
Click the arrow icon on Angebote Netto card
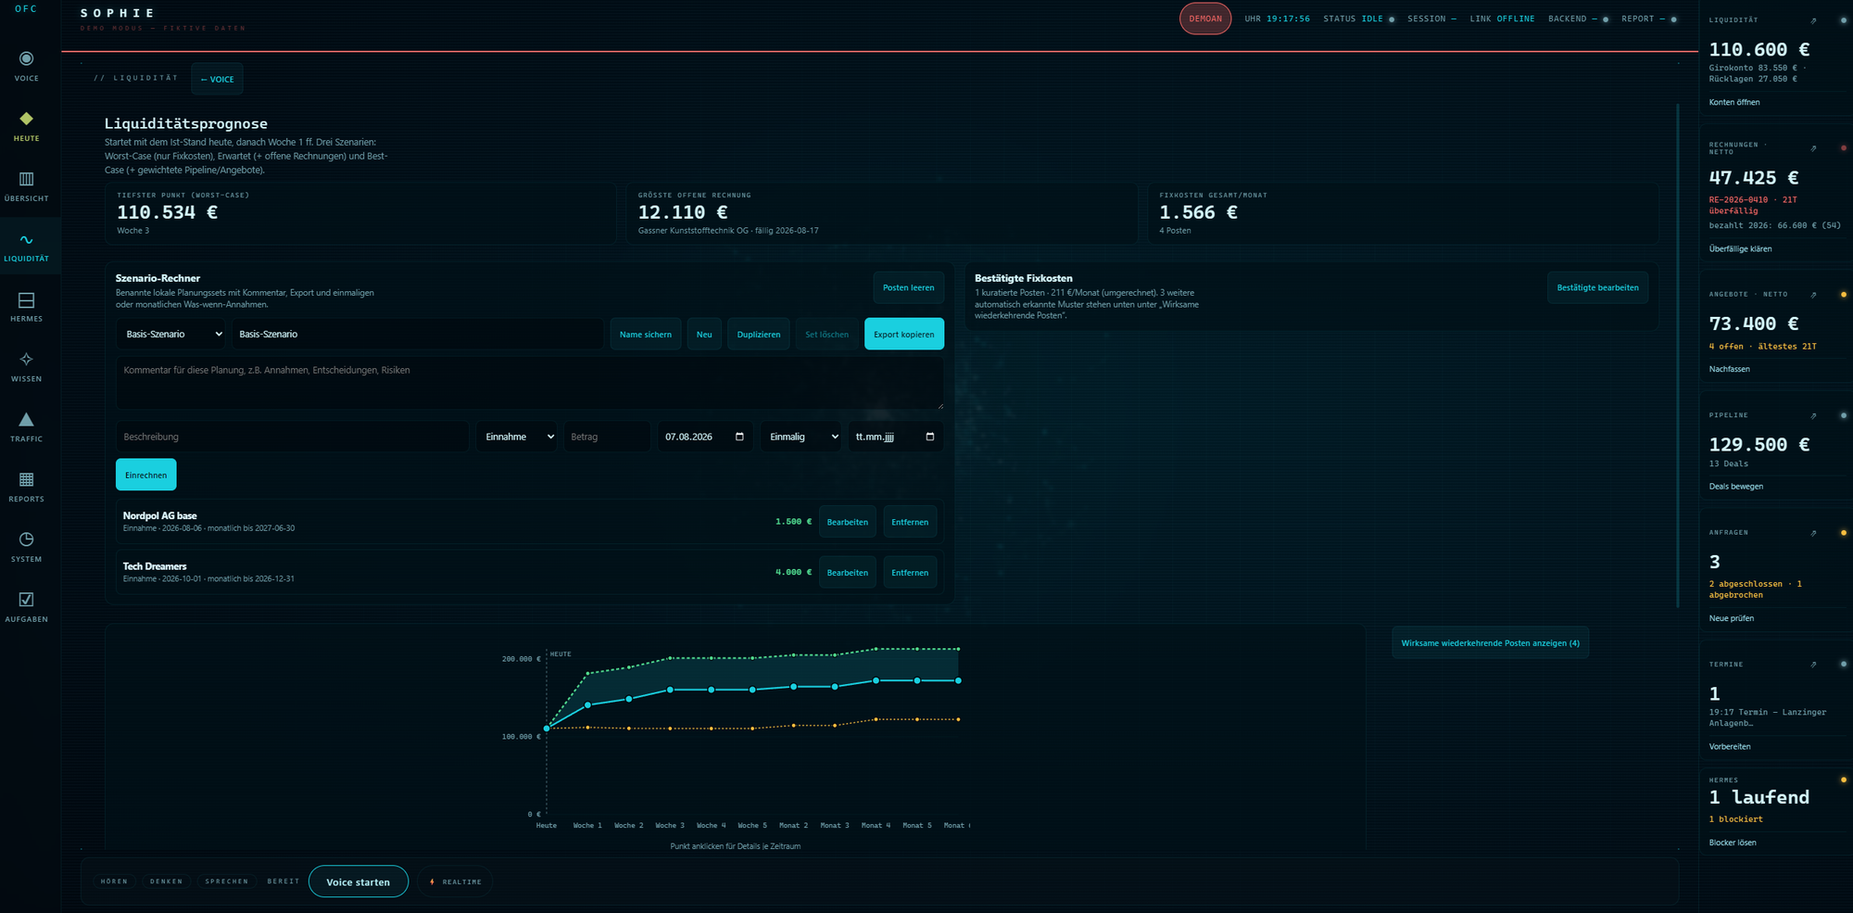(x=1814, y=295)
